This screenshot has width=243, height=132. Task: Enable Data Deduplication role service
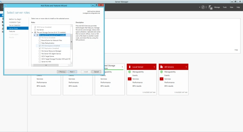point(40,43)
